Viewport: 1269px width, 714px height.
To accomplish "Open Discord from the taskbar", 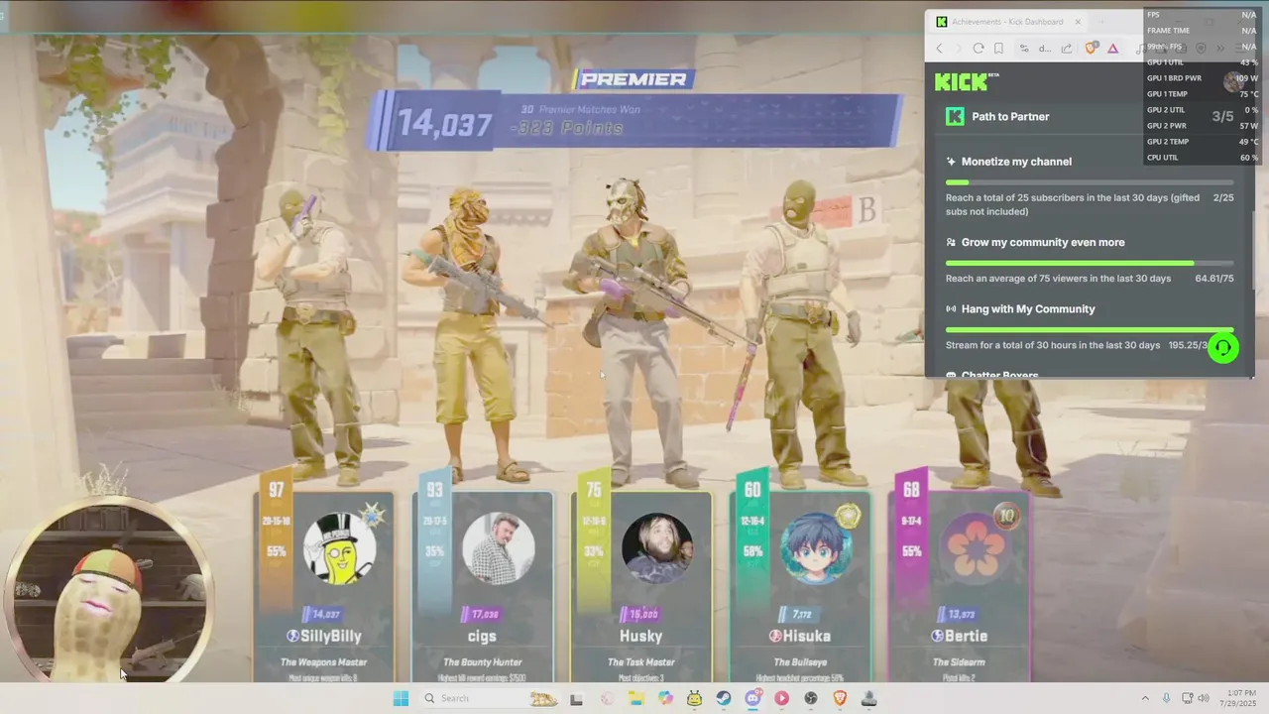I will click(x=752, y=698).
